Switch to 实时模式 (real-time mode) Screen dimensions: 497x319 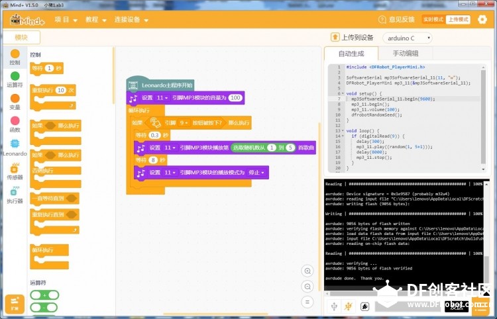coord(433,20)
